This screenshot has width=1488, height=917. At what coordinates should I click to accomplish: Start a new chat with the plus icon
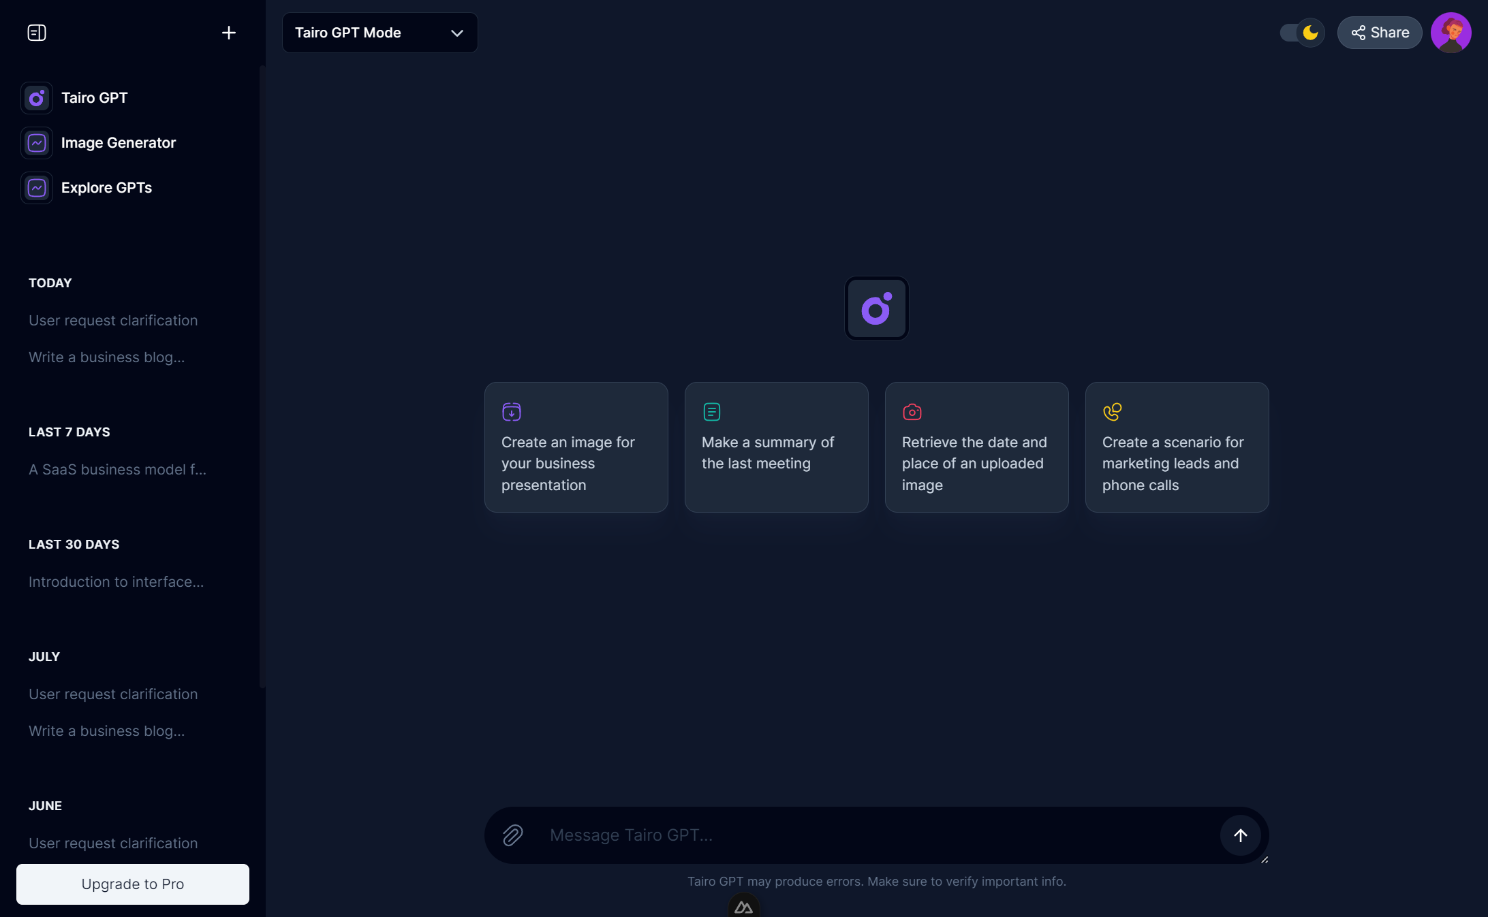coord(229,32)
